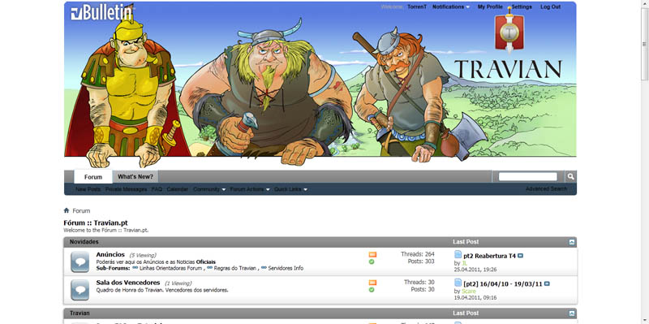View user Scare's profile
Image resolution: width=649 pixels, height=324 pixels.
pos(469,292)
